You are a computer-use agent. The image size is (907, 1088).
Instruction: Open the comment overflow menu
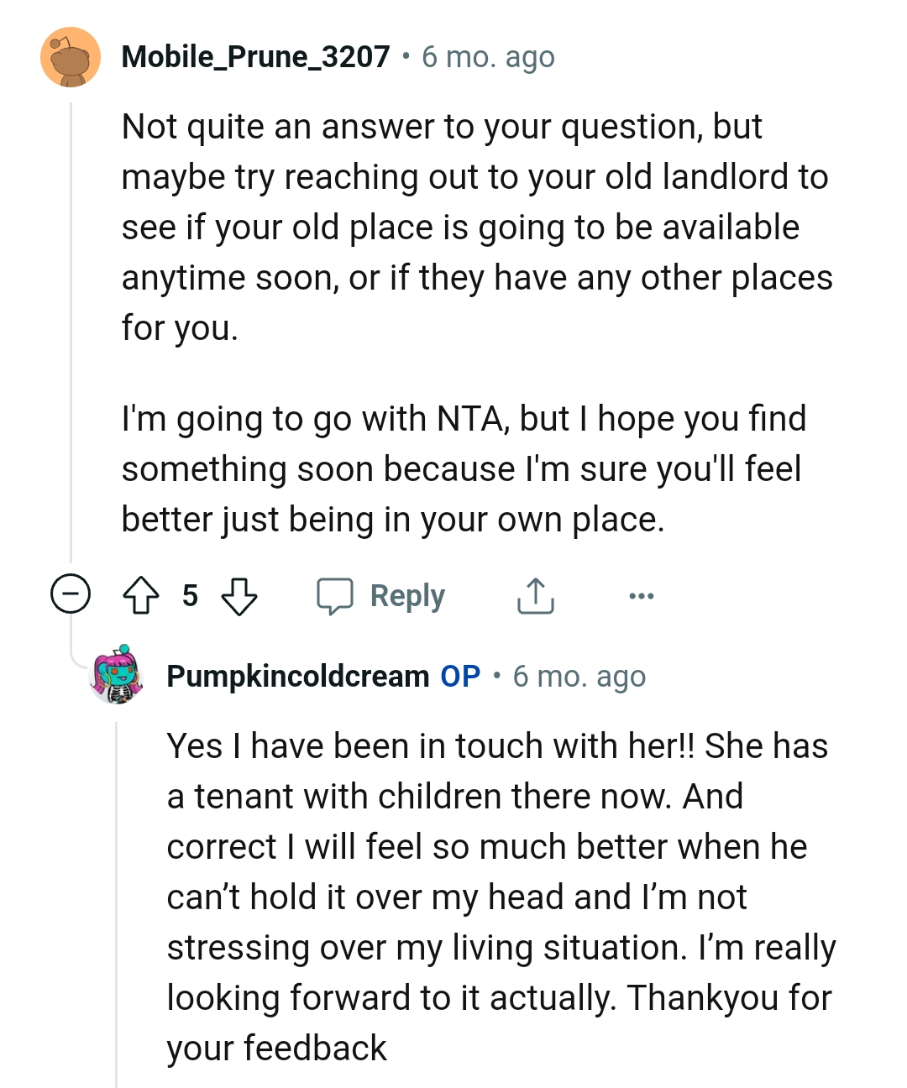[641, 596]
